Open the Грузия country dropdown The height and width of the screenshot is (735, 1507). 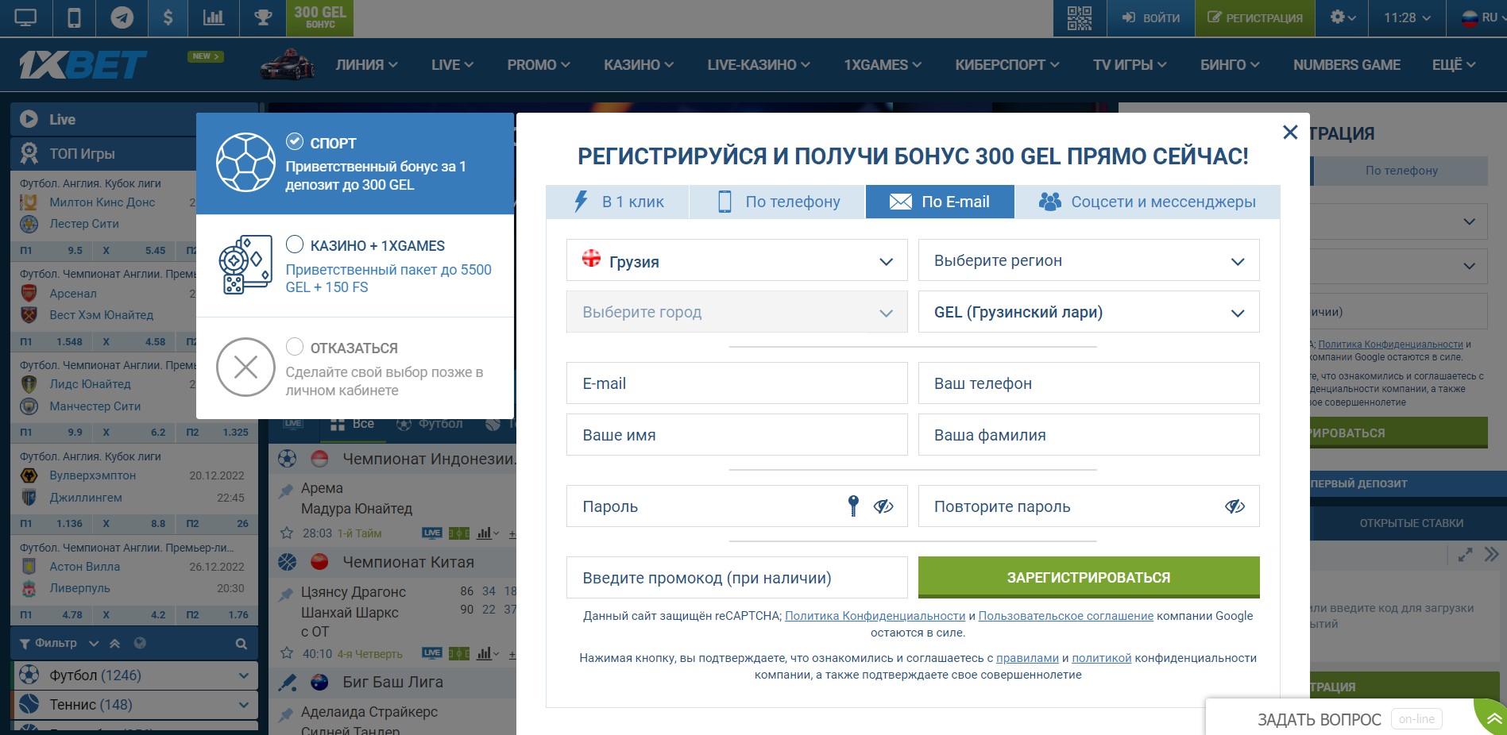[x=737, y=260]
